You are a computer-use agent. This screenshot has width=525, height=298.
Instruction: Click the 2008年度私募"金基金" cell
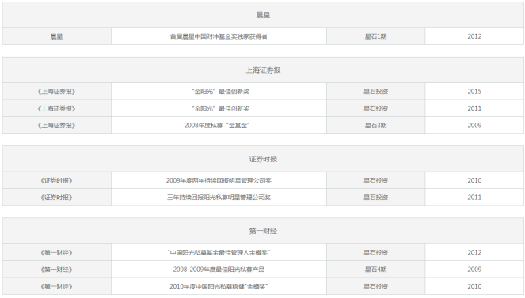(x=219, y=125)
